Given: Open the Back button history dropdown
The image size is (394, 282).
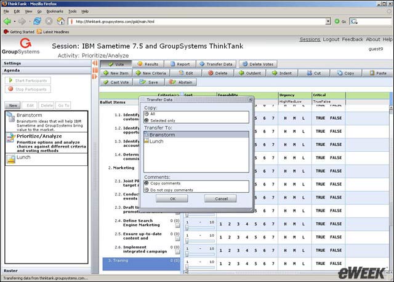Looking at the screenshot, I should click(x=14, y=22).
